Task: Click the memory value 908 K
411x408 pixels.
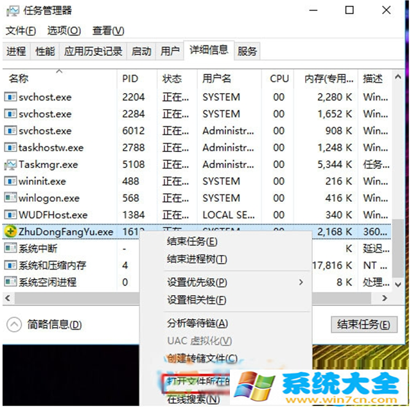Action: 338,131
